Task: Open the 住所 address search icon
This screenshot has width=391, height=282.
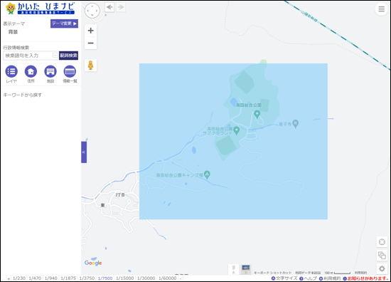Action: coord(31,72)
